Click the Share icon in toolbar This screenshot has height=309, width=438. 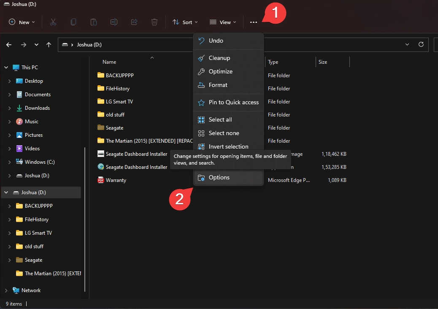point(134,22)
